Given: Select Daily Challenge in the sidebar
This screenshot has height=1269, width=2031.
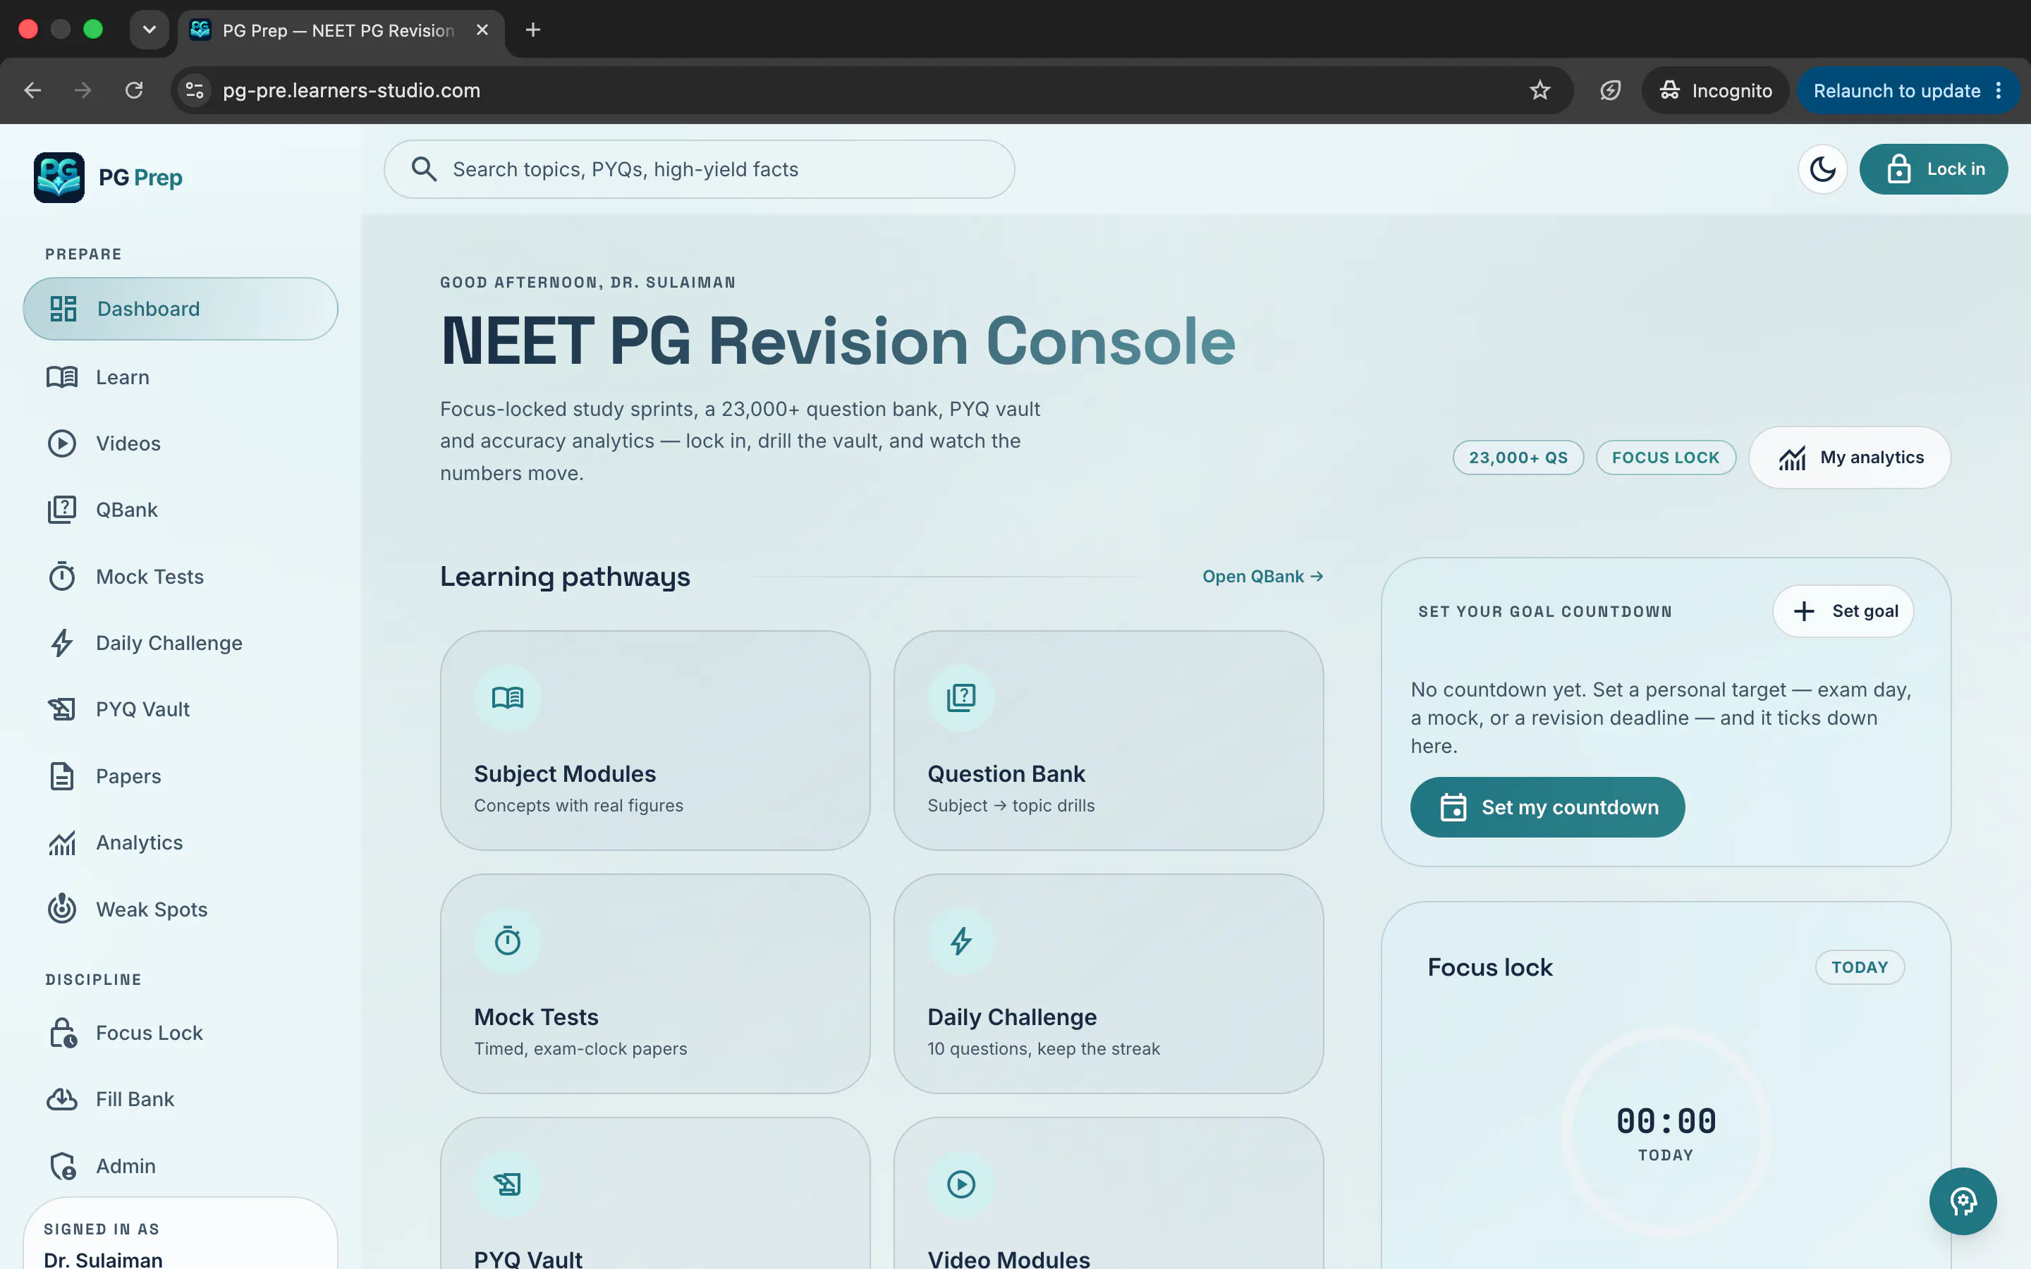Looking at the screenshot, I should pyautogui.click(x=181, y=643).
